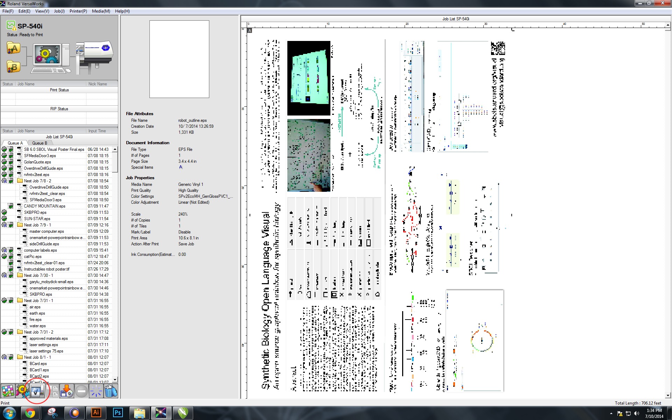
Task: Click the special item 'A' icon in document info
Action: [181, 167]
